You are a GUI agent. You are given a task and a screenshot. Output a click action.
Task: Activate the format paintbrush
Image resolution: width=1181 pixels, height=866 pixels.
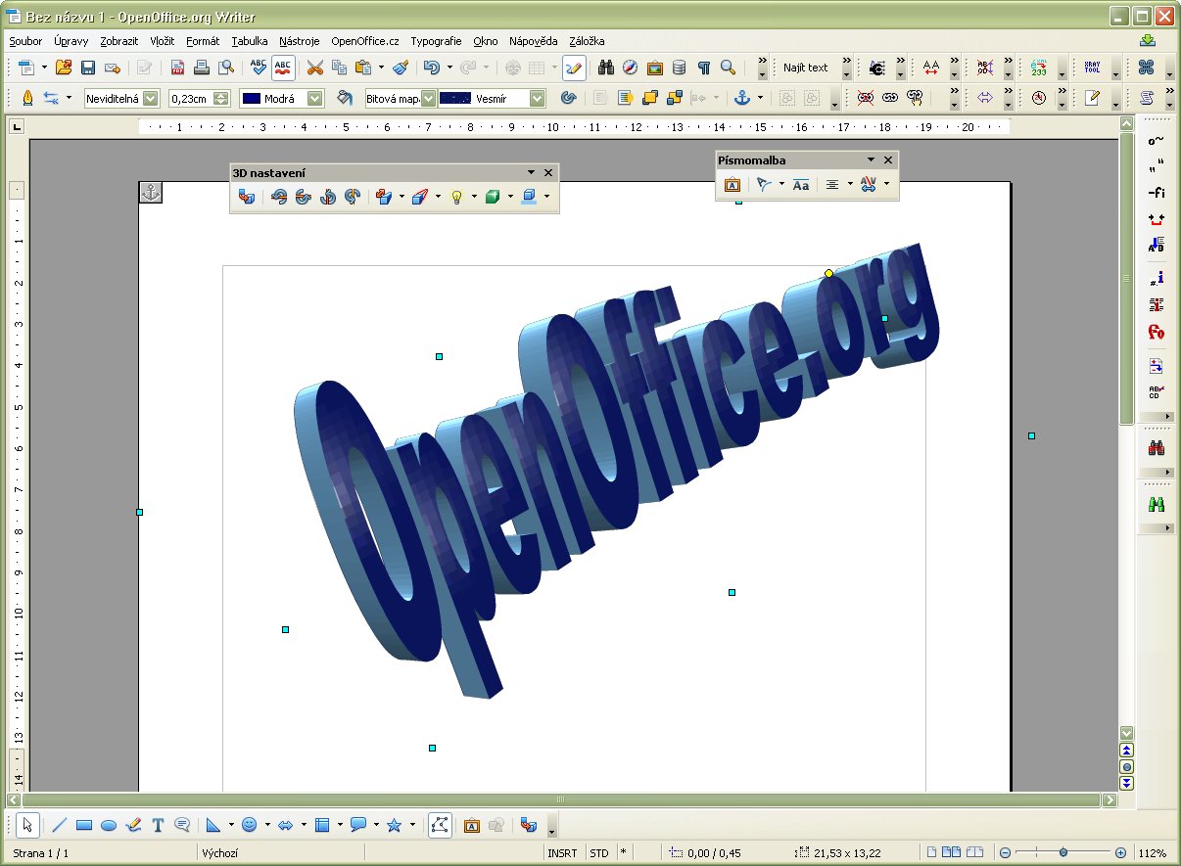(x=401, y=68)
